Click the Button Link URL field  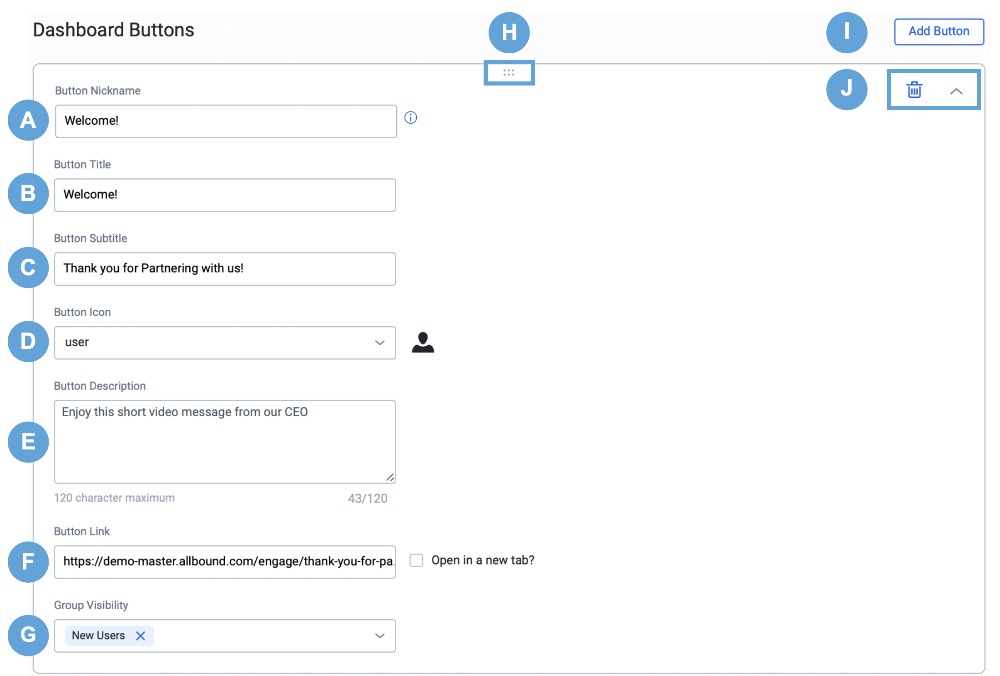point(225,561)
